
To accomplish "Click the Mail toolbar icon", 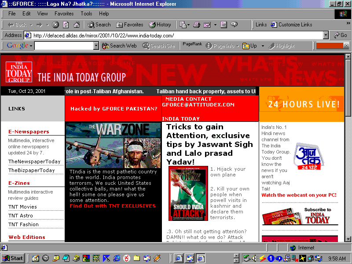I will (x=183, y=25).
